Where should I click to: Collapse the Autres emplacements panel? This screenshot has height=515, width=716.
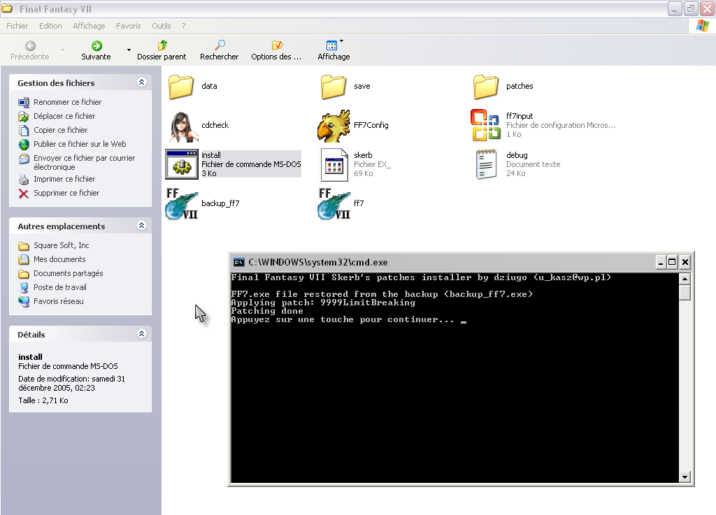pos(141,225)
